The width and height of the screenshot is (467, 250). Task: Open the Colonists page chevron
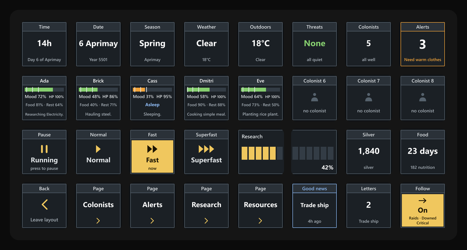click(98, 221)
